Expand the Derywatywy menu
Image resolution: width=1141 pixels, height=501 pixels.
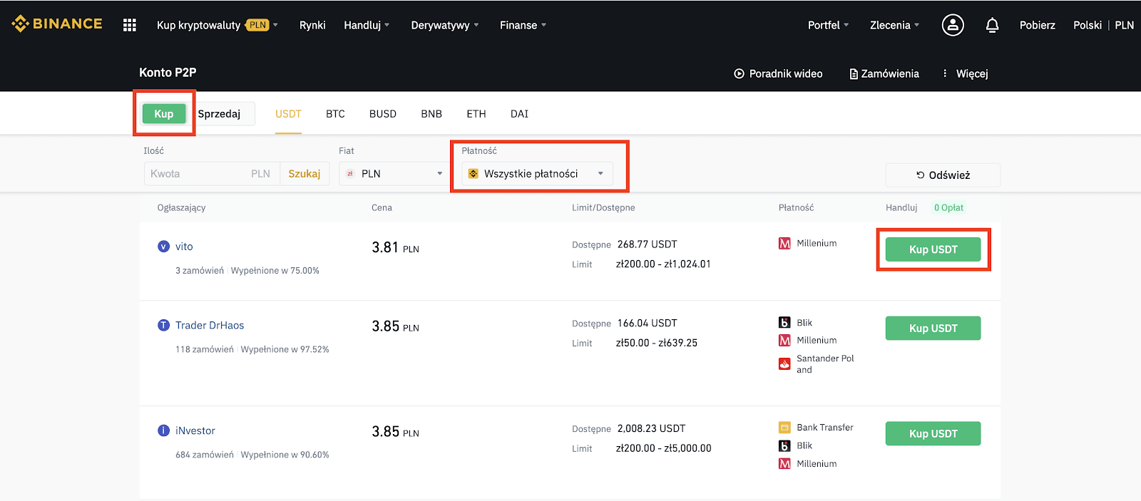point(445,25)
